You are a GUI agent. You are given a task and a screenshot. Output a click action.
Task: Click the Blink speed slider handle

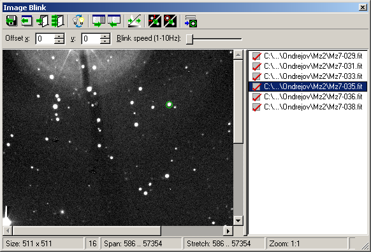pyautogui.click(x=189, y=39)
